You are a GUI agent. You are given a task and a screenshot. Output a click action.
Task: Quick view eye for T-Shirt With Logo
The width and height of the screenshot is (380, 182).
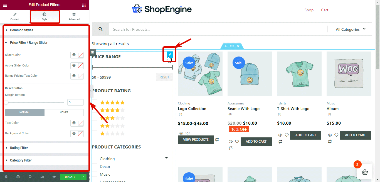pos(280,135)
